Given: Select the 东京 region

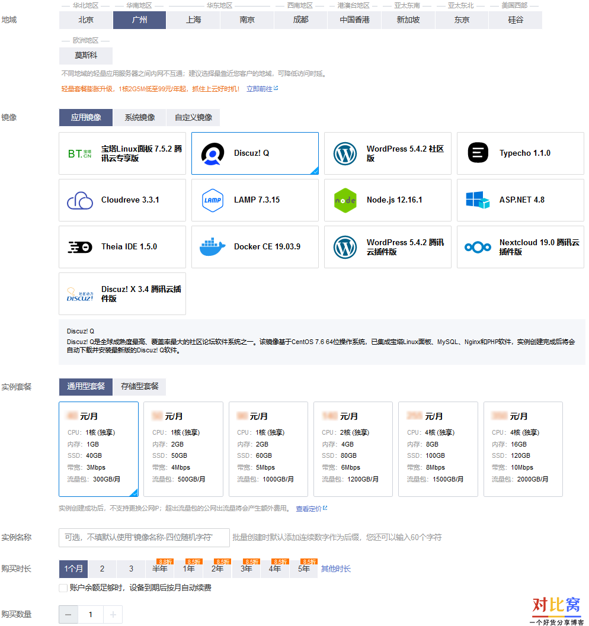Looking at the screenshot, I should (462, 20).
